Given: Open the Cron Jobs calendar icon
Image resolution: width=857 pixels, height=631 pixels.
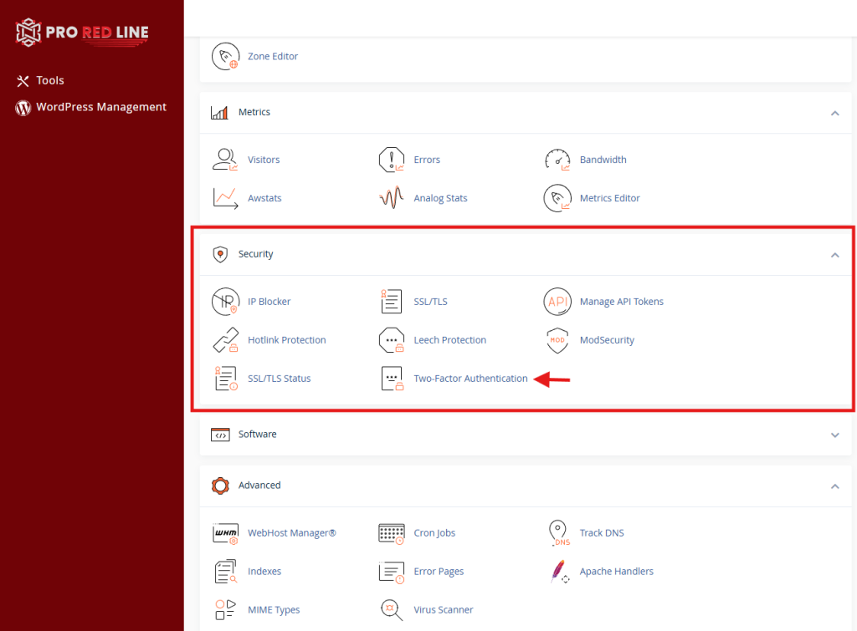Looking at the screenshot, I should click(x=391, y=533).
